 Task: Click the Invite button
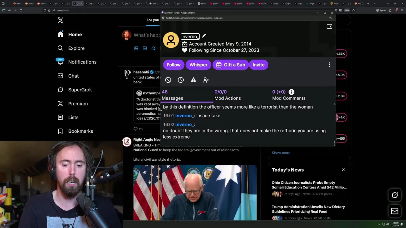[259, 65]
